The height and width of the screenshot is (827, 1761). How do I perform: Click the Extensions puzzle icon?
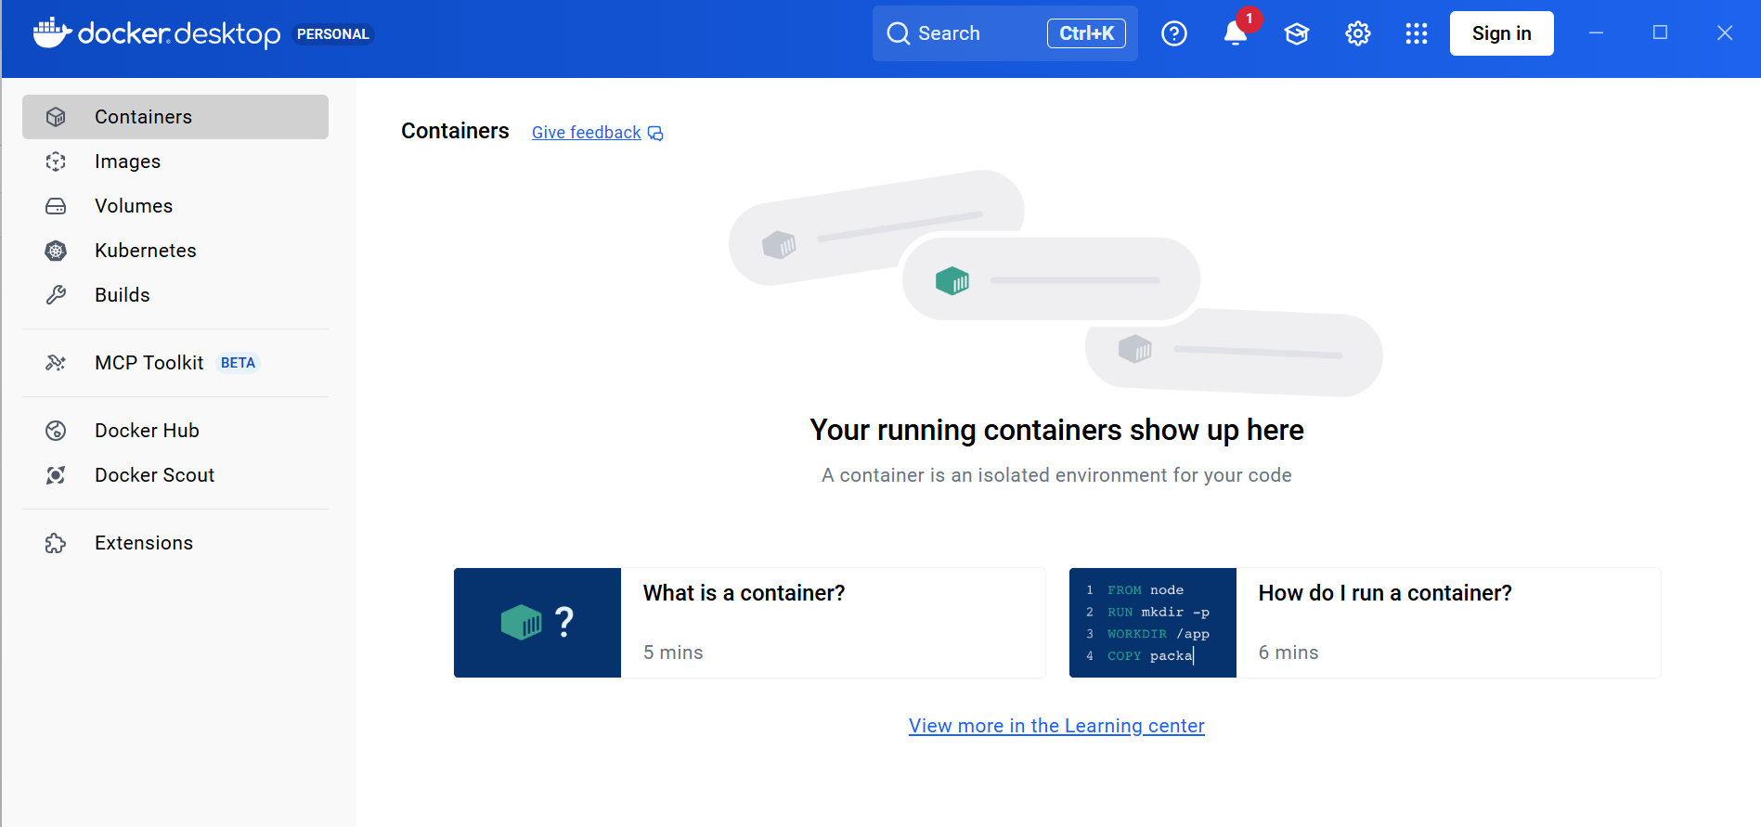56,543
